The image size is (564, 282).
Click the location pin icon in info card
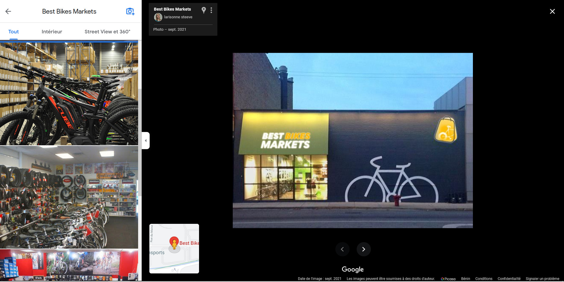point(203,10)
